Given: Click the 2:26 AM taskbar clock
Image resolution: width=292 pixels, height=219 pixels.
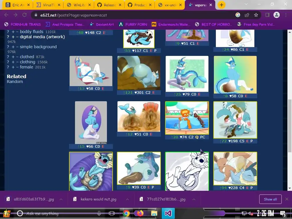Looking at the screenshot, I should point(265,213).
